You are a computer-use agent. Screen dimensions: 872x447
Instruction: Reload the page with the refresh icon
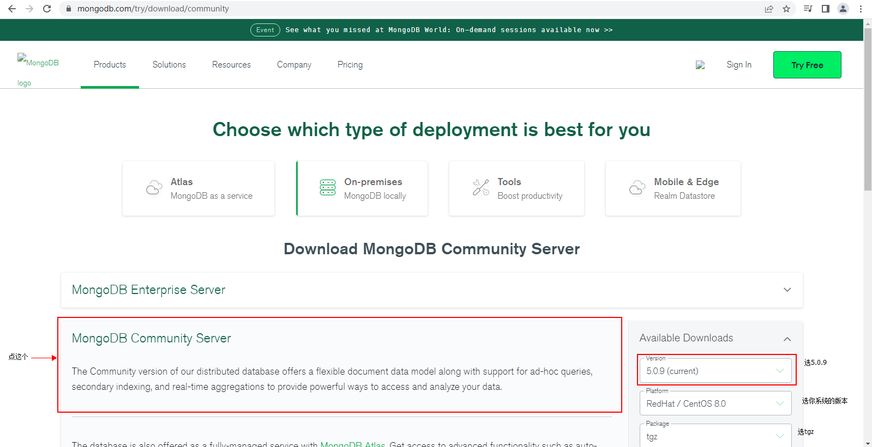click(x=47, y=9)
